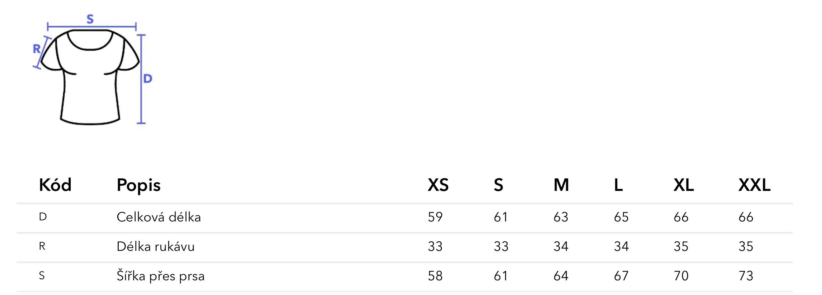822x295 pixels.
Task: Click value 59 for XS total length
Action: (x=435, y=217)
